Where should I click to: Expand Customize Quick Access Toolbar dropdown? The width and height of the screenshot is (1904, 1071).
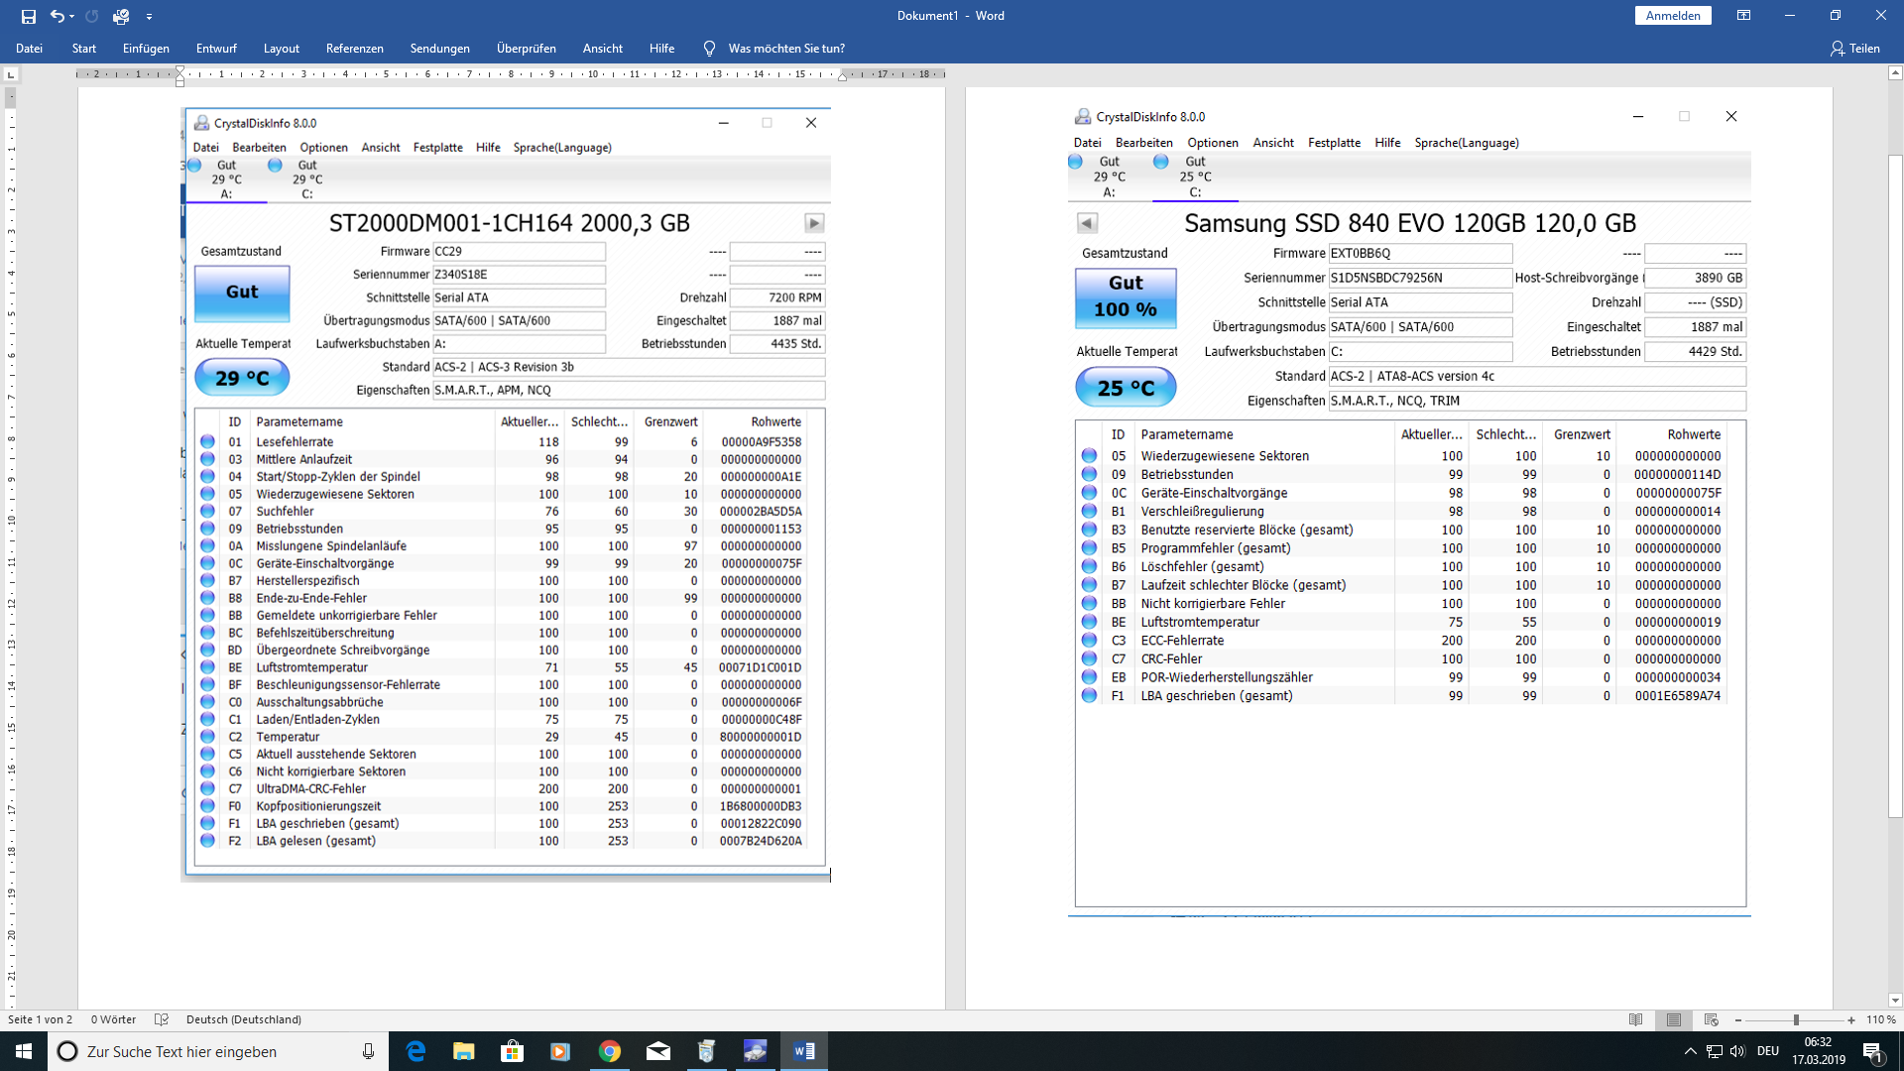pyautogui.click(x=149, y=17)
